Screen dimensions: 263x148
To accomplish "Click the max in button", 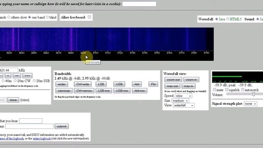I will tap(188, 86).
